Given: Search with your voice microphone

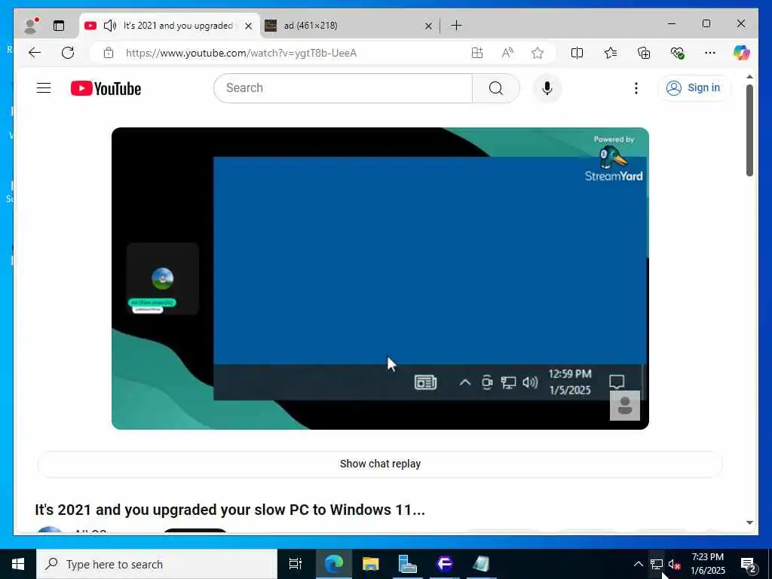Looking at the screenshot, I should pos(547,88).
